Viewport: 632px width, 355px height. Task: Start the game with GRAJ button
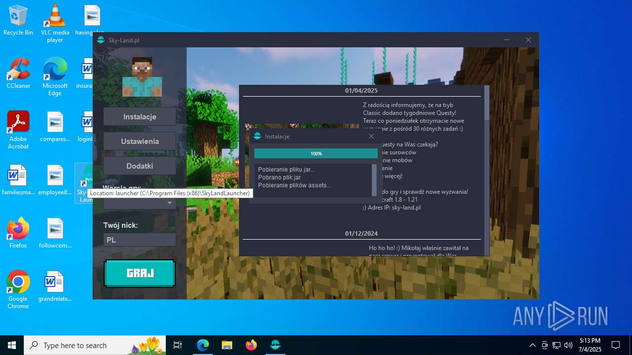pos(140,273)
